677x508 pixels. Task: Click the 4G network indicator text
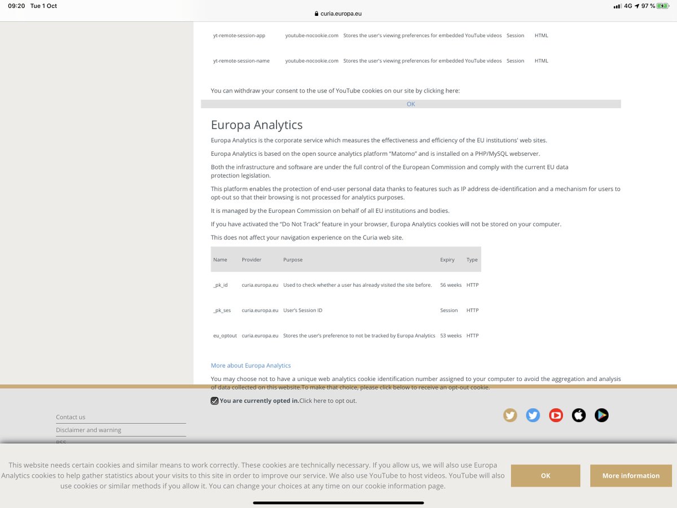pos(628,6)
